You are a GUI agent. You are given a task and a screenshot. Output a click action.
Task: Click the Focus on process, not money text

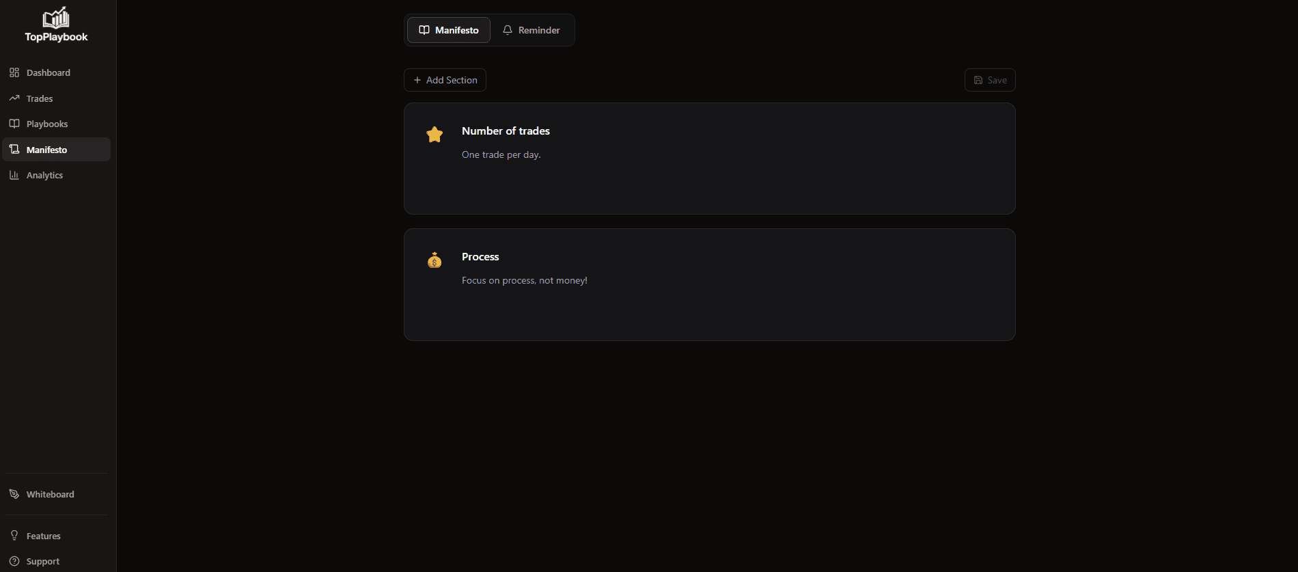[x=524, y=280]
